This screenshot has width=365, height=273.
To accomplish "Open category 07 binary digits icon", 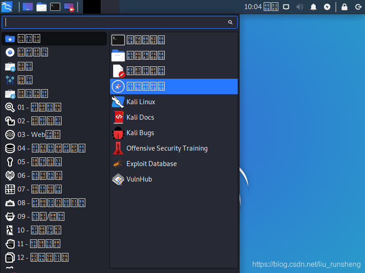I will (x=54, y=189).
